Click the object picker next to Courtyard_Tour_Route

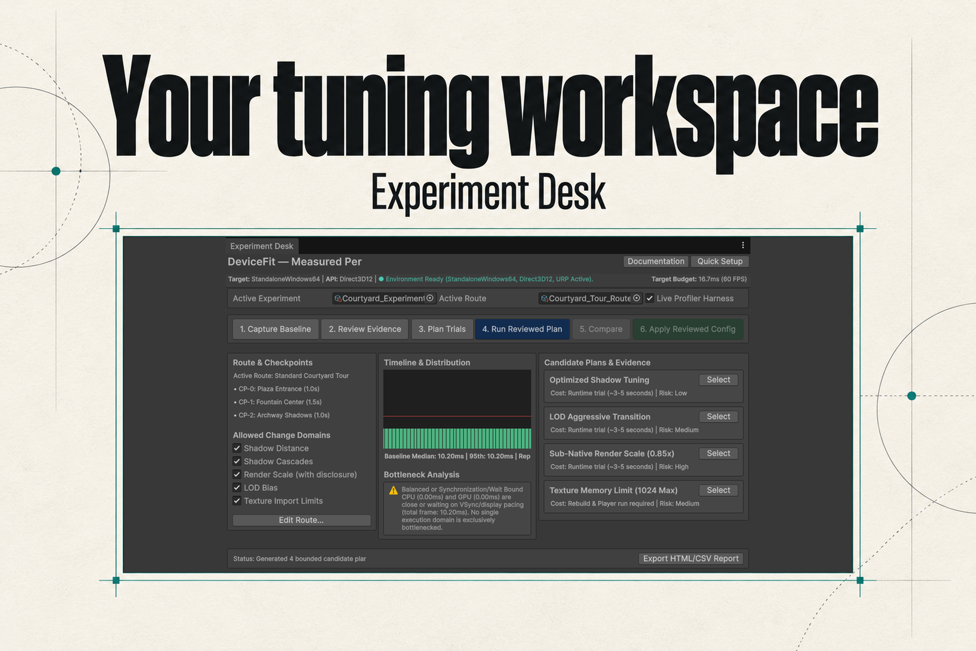point(636,298)
